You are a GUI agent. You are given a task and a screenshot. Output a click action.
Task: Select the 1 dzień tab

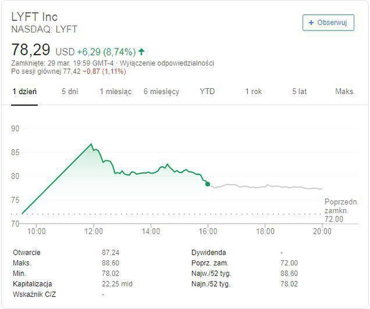(x=25, y=92)
